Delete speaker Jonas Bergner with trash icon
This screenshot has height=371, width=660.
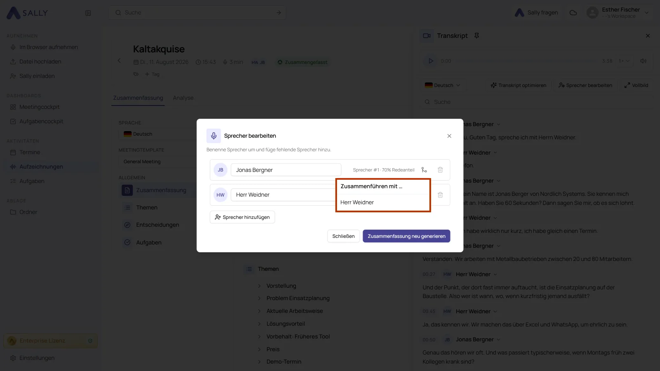coord(440,170)
